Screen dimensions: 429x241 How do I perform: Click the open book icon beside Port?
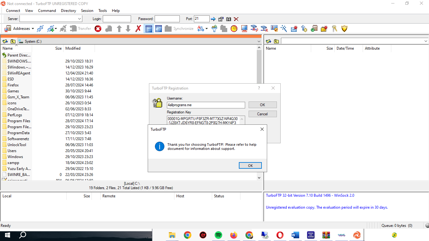click(x=228, y=19)
